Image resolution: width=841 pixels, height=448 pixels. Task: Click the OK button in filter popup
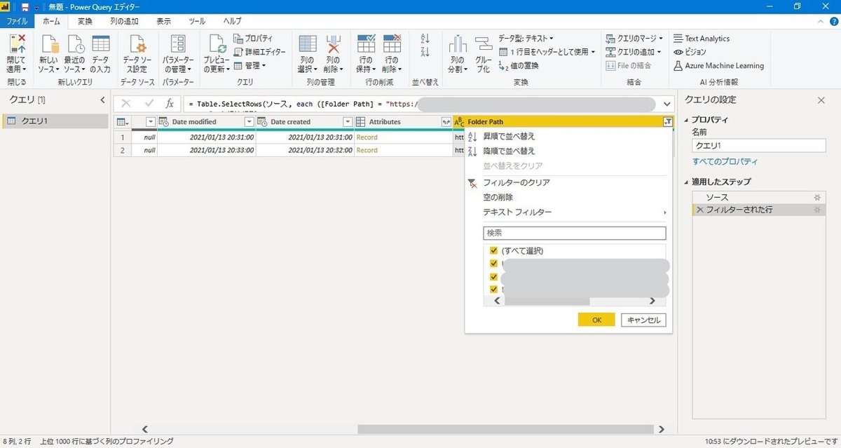596,320
